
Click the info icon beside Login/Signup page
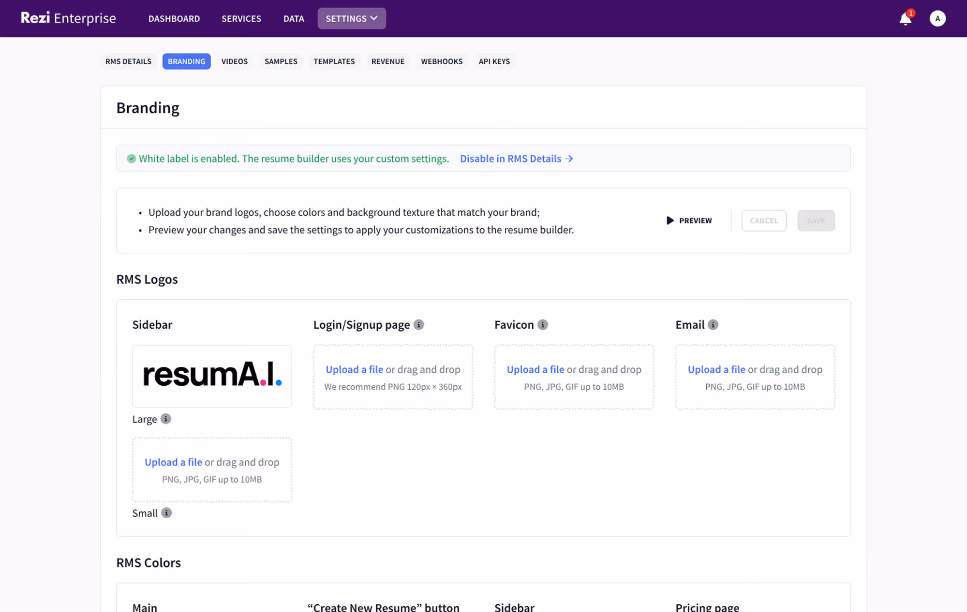click(419, 325)
